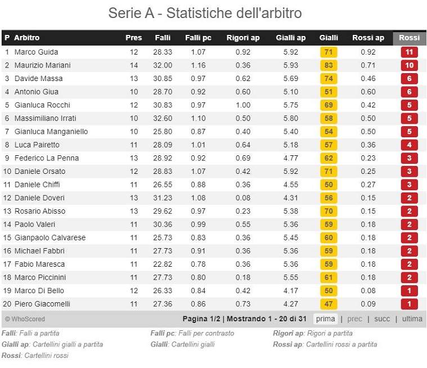
Task: Click the Rigori ap column header
Action: pyautogui.click(x=243, y=38)
